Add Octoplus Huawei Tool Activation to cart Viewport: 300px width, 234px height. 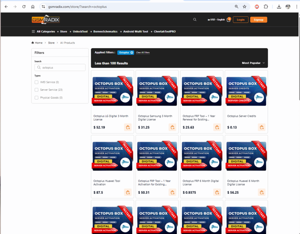pyautogui.click(x=128, y=192)
